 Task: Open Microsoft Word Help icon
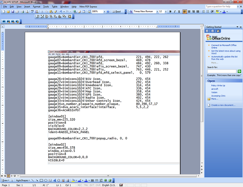[108, 11]
